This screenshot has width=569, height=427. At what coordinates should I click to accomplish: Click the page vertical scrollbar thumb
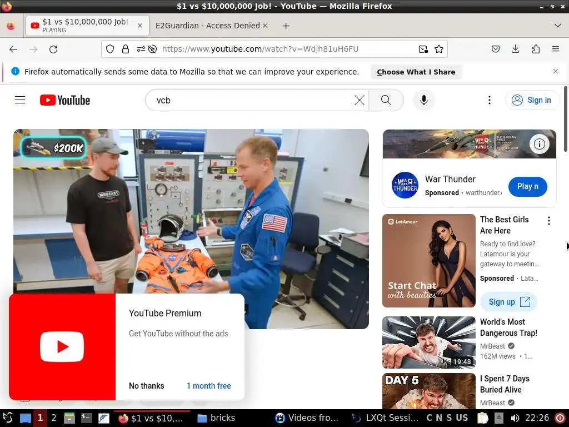click(x=566, y=119)
